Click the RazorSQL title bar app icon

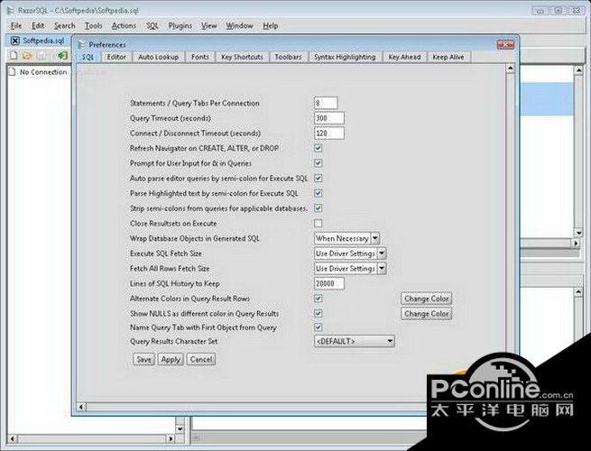tap(11, 11)
